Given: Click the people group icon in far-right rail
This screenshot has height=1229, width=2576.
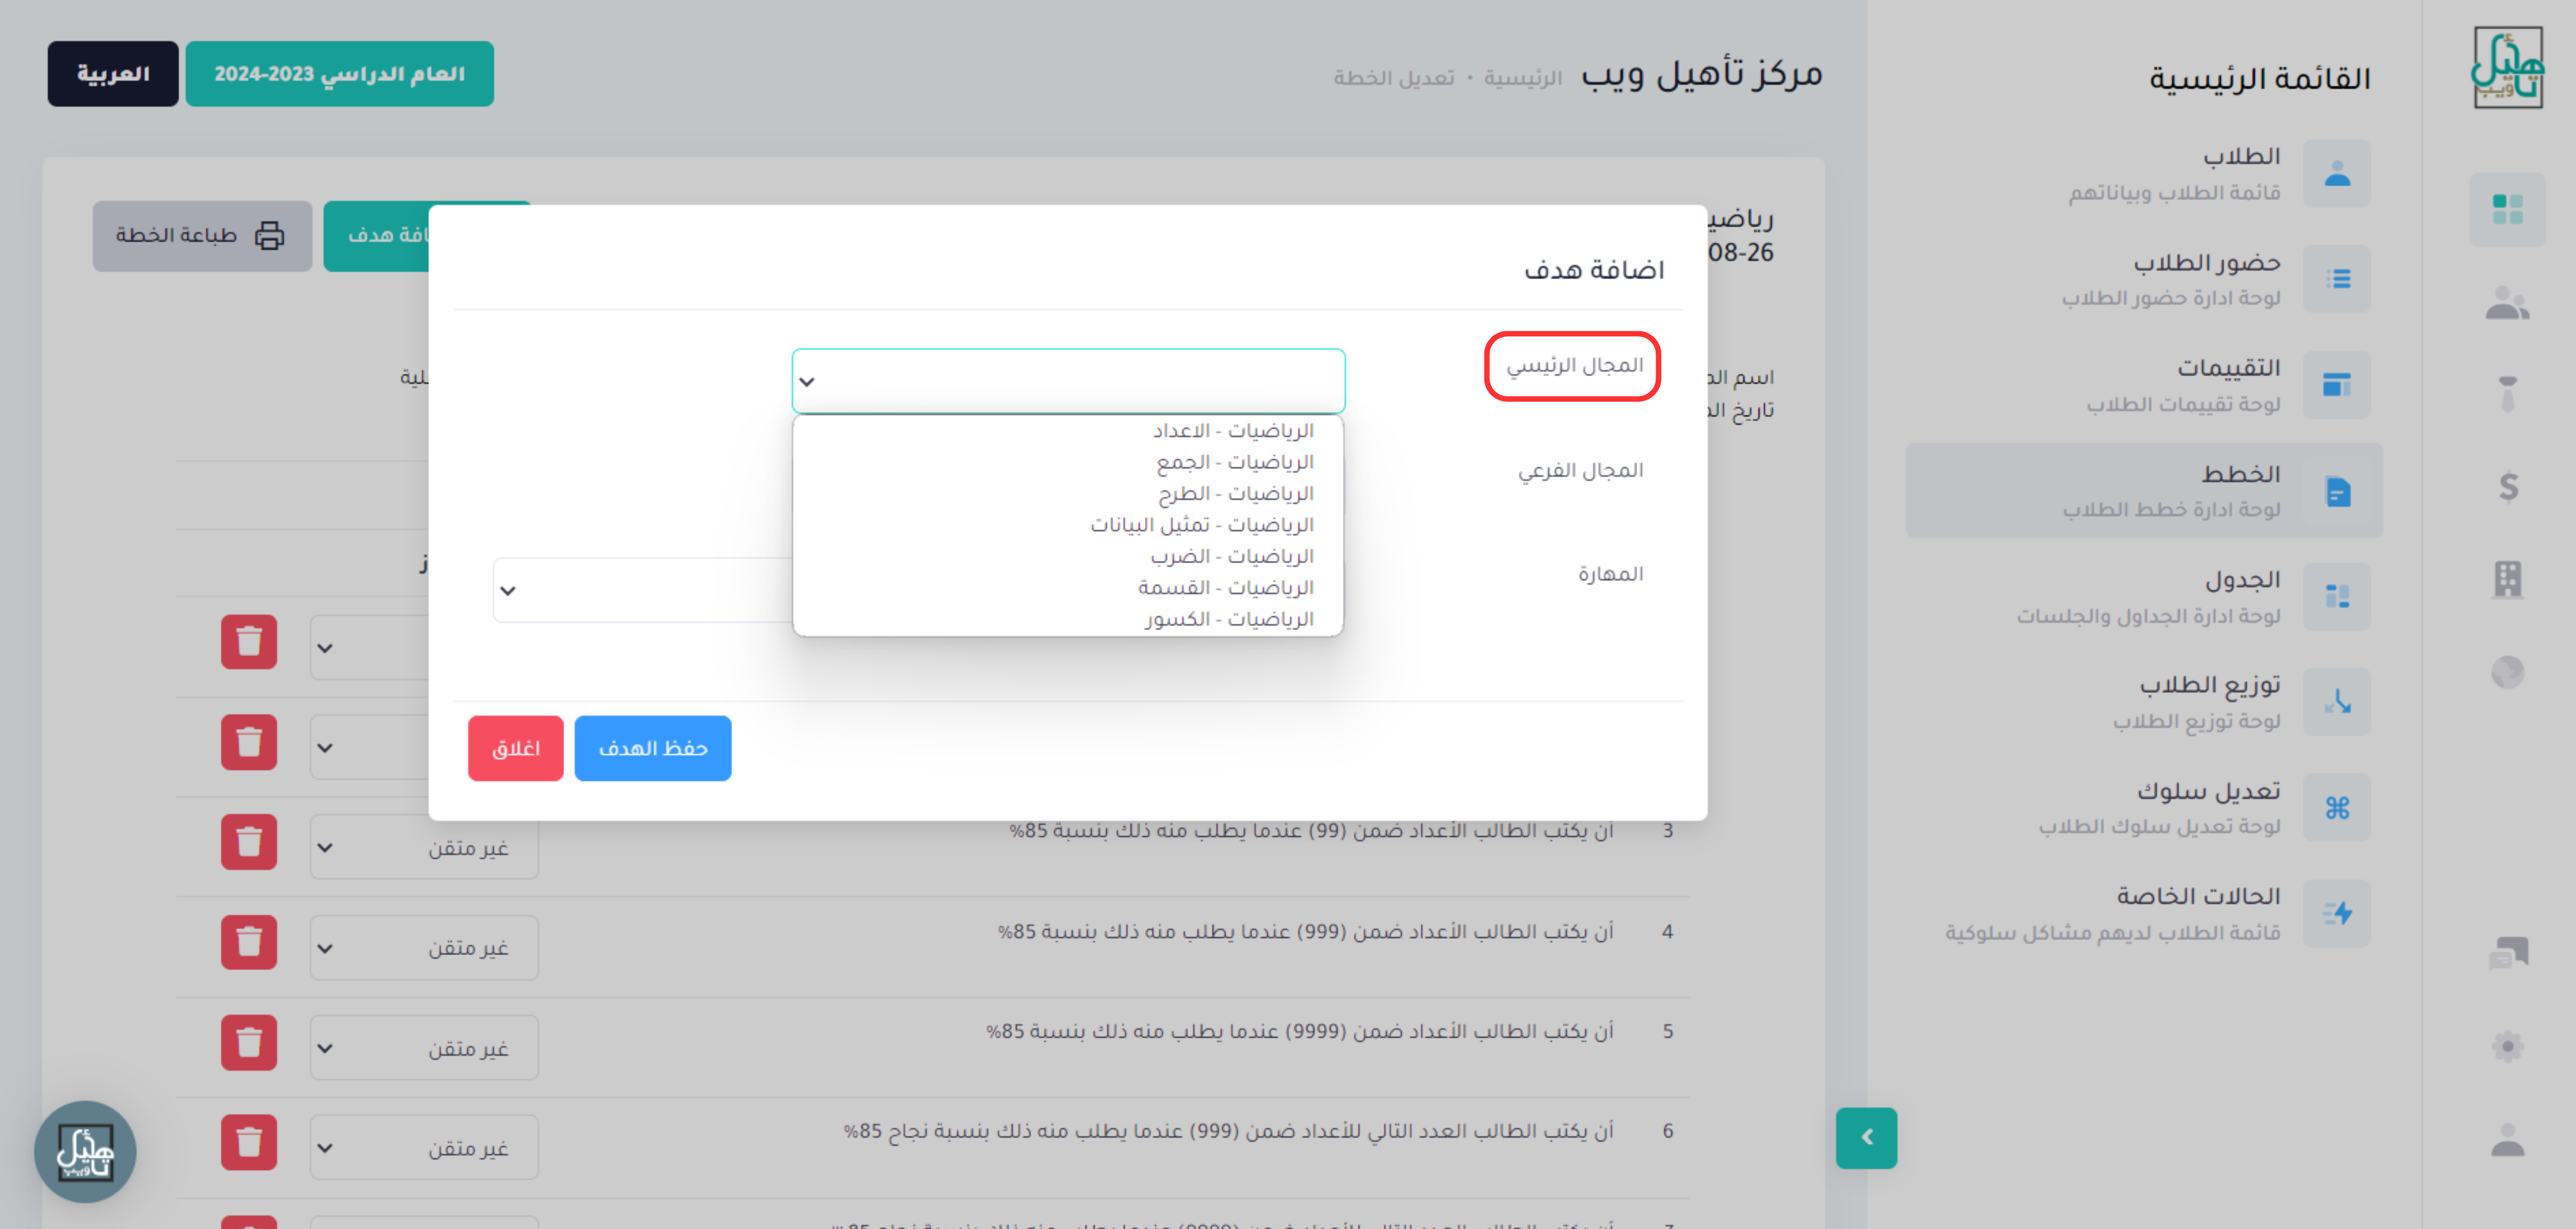Looking at the screenshot, I should pos(2507,303).
